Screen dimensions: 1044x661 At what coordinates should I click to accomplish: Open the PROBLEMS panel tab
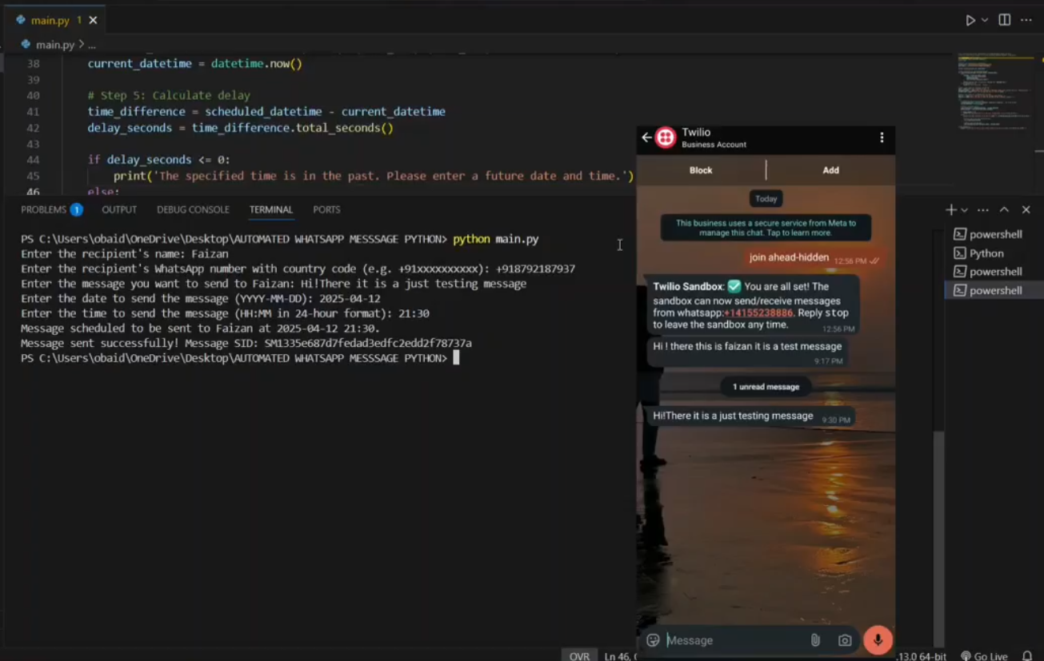(51, 209)
